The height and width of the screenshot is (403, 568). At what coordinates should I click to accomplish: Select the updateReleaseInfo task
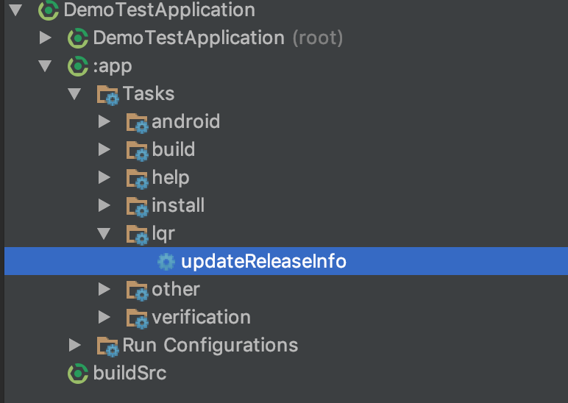[x=263, y=262]
